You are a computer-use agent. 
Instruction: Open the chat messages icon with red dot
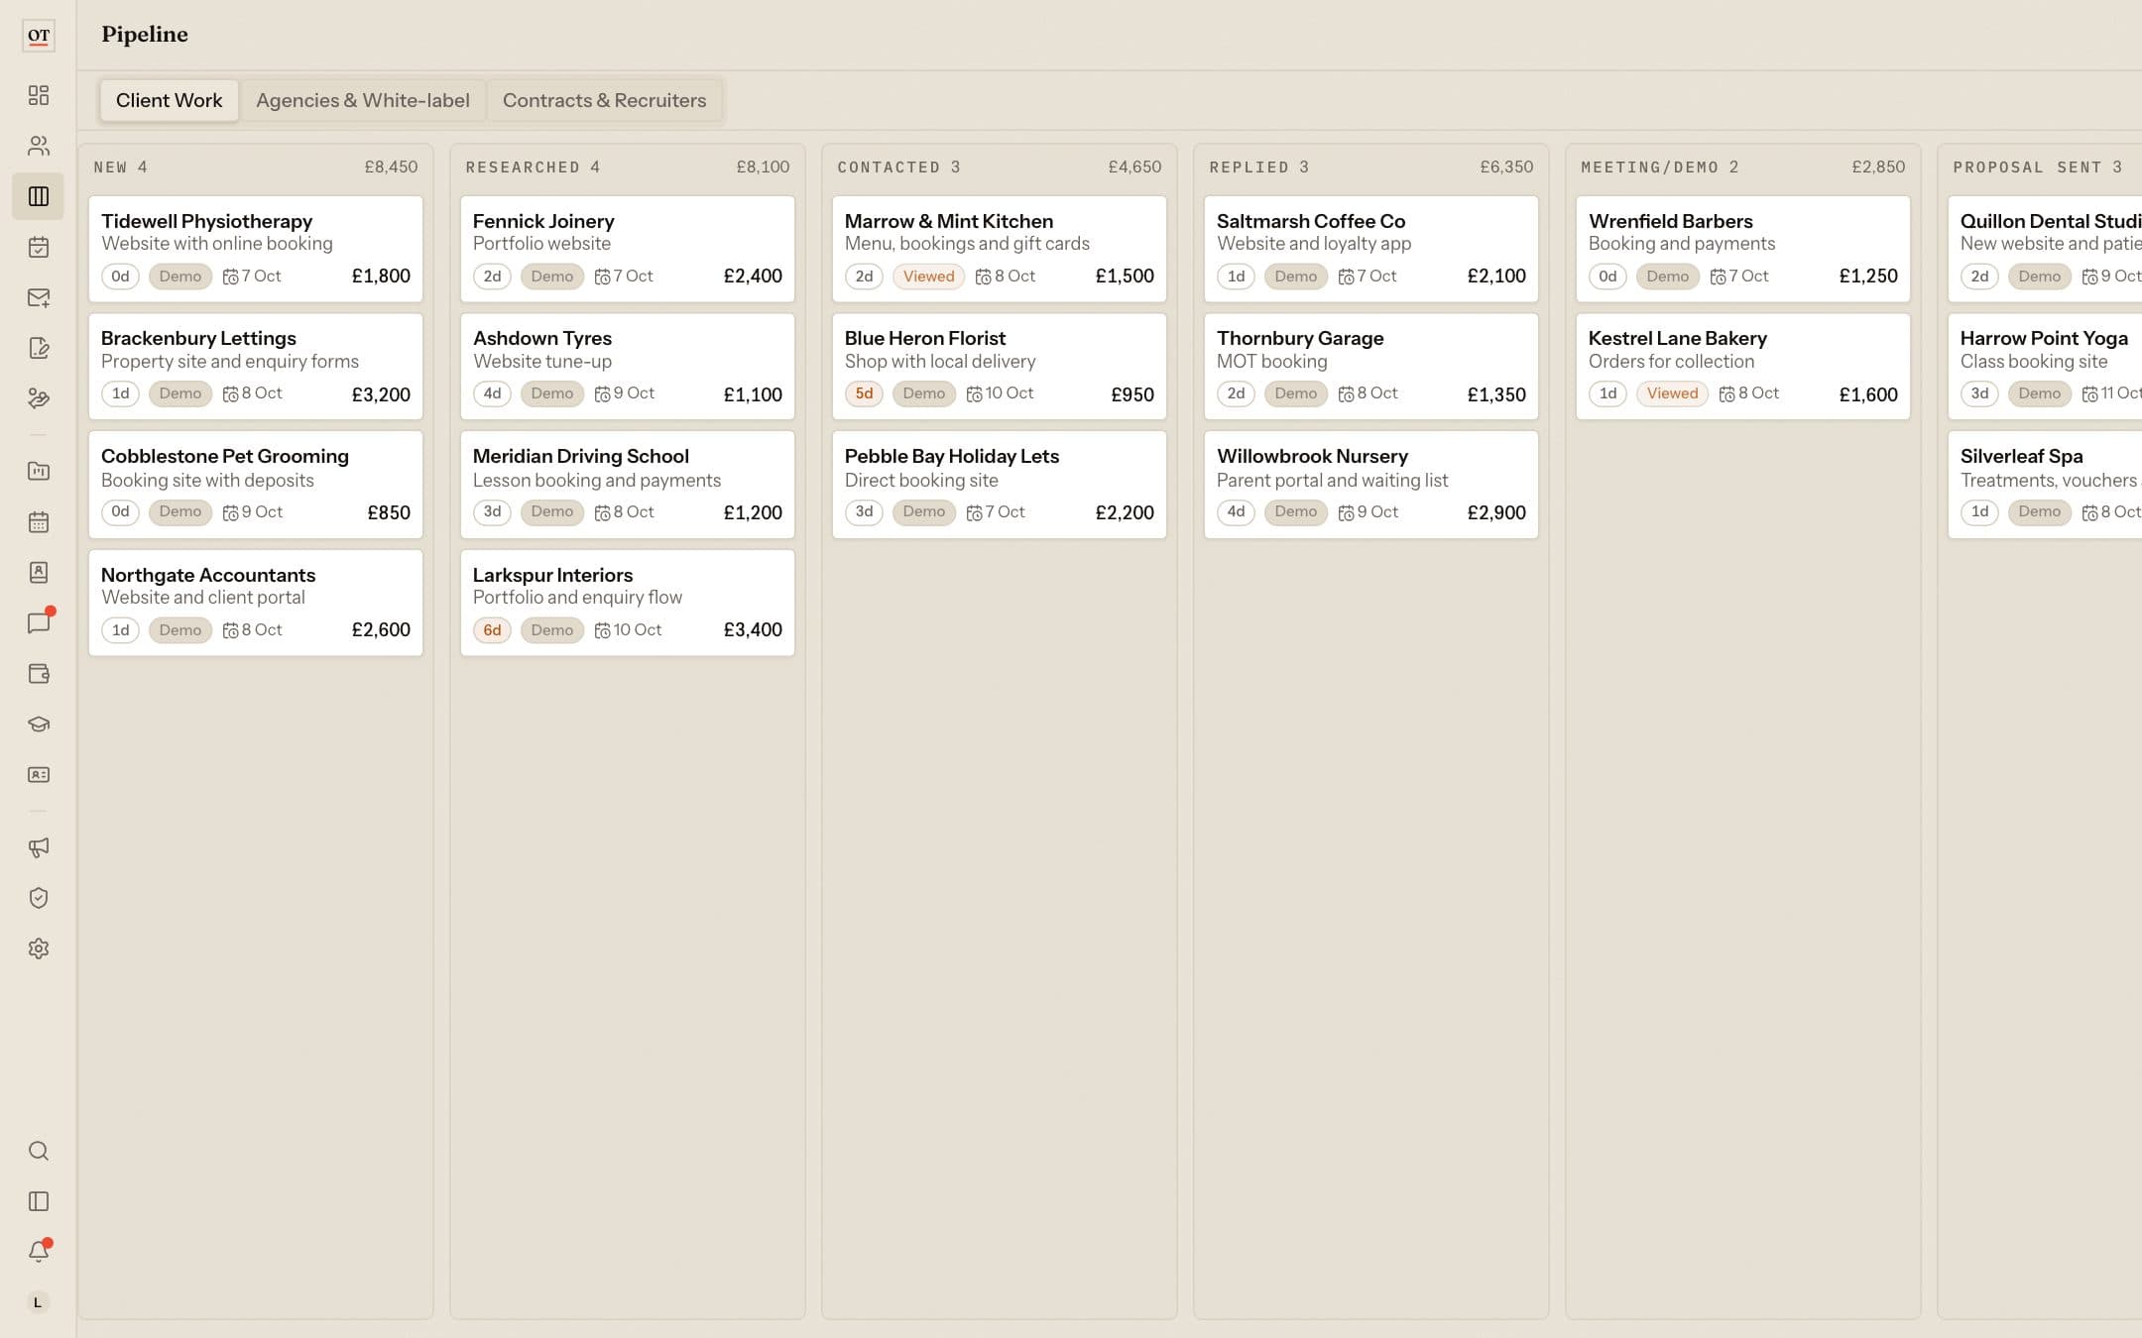pos(39,622)
